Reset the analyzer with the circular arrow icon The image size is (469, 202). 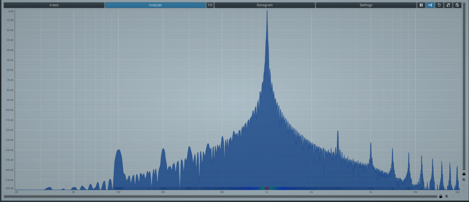click(x=439, y=5)
